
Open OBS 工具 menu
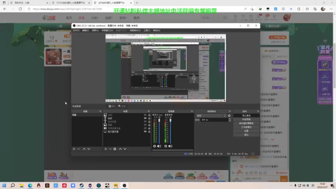click(x=147, y=30)
